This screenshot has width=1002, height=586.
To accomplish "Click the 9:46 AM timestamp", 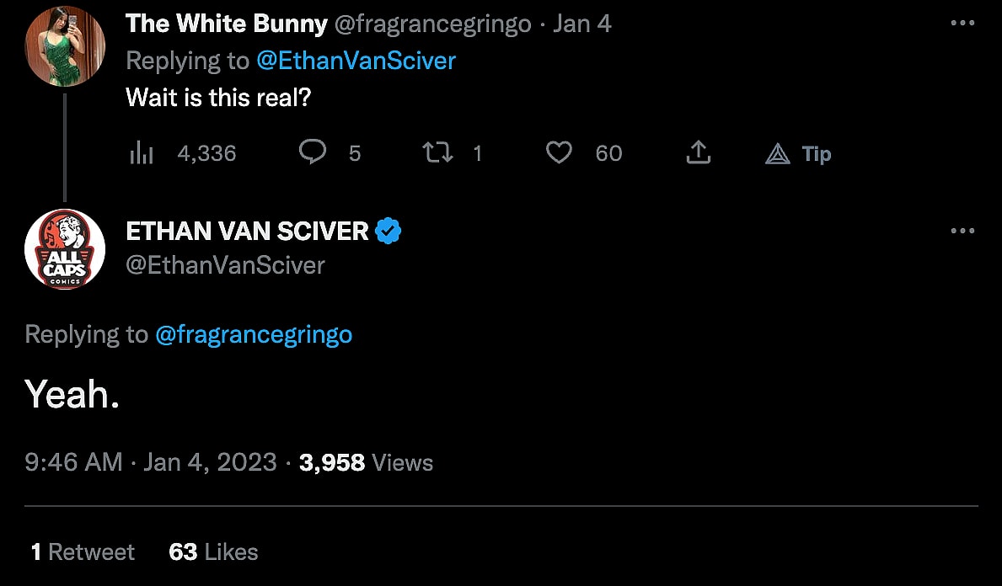I will (x=73, y=462).
